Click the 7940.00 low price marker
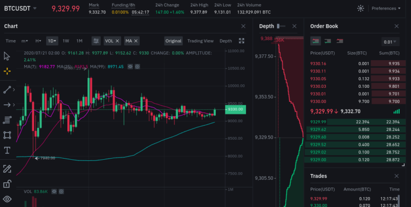Image resolution: width=411 pixels, height=207 pixels. point(45,158)
